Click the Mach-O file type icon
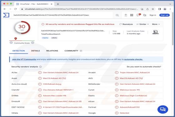The height and width of the screenshot is (117, 175). [156, 32]
